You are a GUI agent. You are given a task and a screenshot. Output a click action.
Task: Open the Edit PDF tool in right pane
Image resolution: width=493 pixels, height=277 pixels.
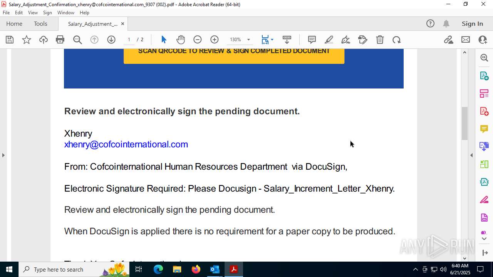click(484, 93)
